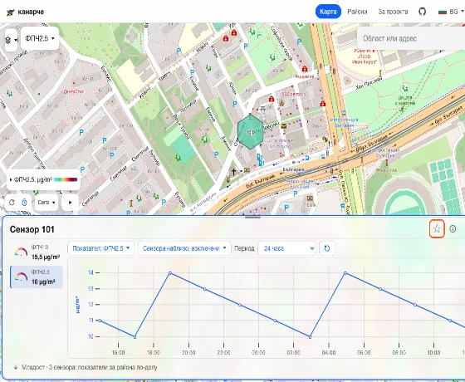Image resolution: width=465 pixels, height=382 pixels.
Task: Switch to the Карта tab
Action: point(328,12)
